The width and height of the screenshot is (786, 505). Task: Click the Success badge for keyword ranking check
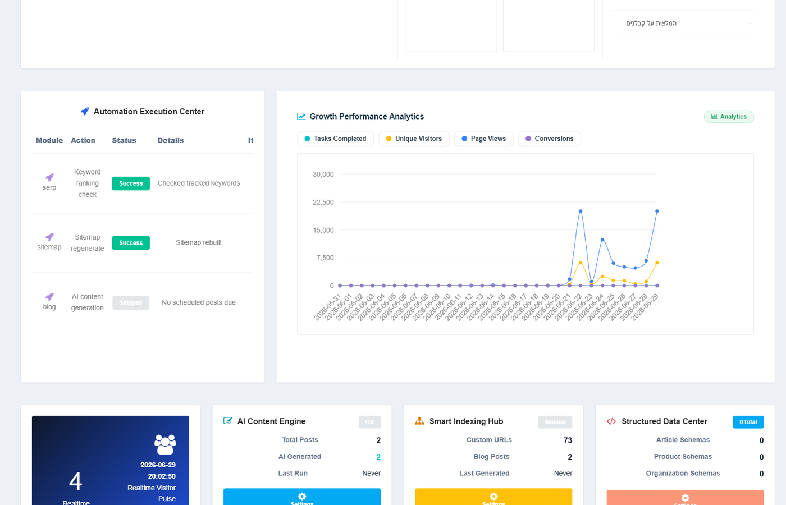point(131,183)
